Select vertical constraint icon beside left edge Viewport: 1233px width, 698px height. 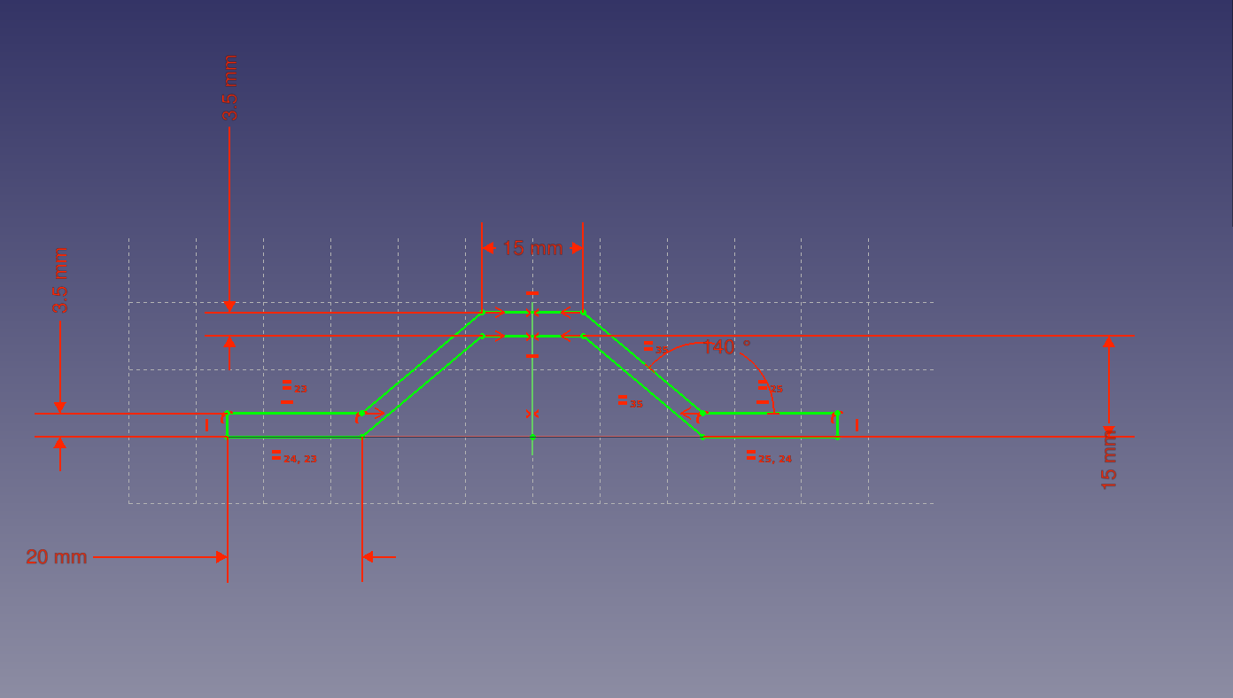point(207,425)
